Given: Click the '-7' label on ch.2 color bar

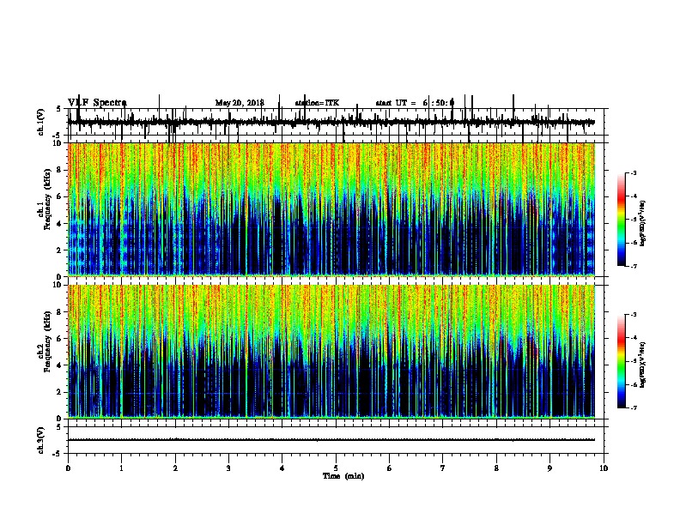Looking at the screenshot, I should tap(634, 407).
